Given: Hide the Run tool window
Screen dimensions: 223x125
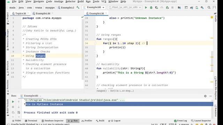Looking at the screenshot, I should coord(210,96).
